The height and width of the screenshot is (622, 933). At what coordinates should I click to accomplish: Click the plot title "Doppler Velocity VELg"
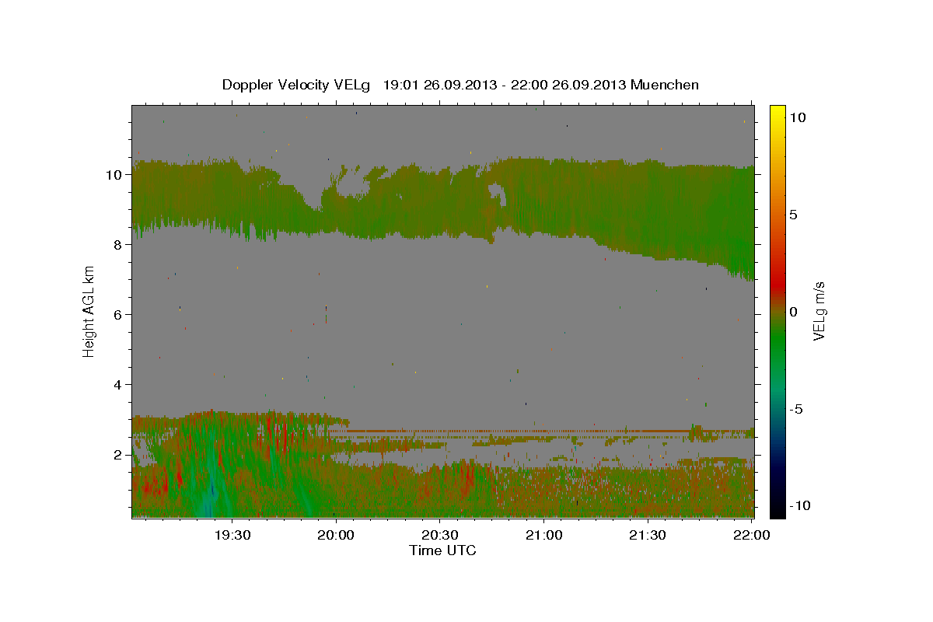point(296,85)
